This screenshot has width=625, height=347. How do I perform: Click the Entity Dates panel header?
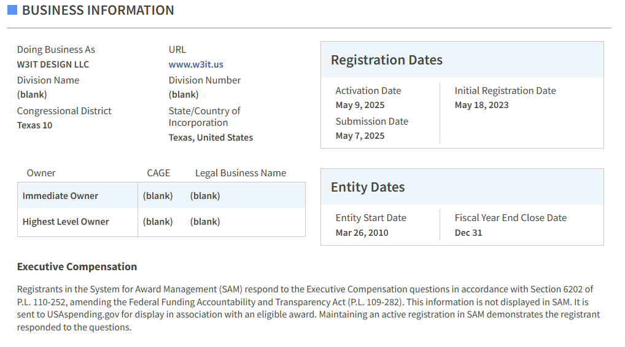pyautogui.click(x=462, y=187)
